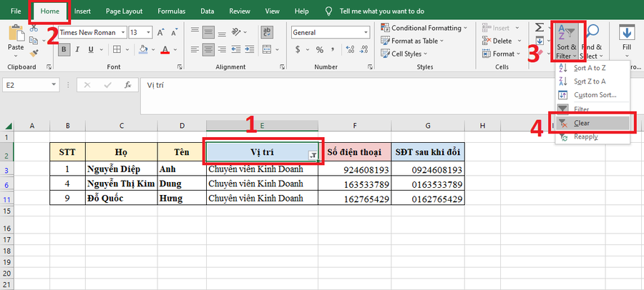Apply cell borders with the Borders icon
Image resolution: width=644 pixels, height=290 pixels.
tap(117, 49)
